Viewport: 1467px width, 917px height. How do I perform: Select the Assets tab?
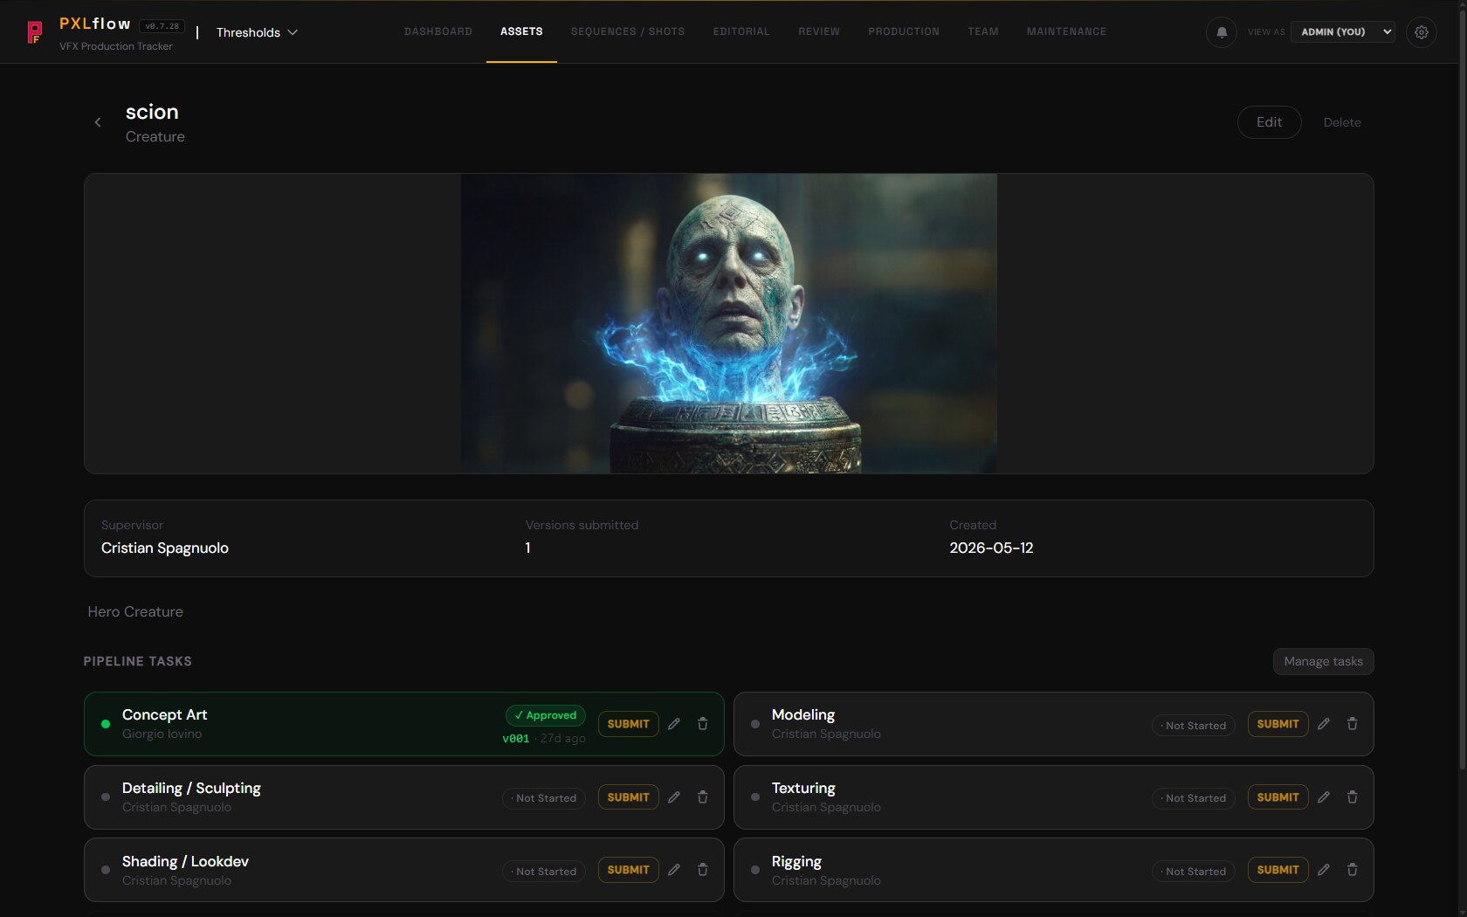(521, 31)
